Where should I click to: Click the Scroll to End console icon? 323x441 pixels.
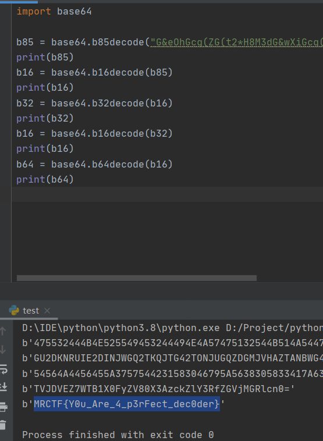click(3, 387)
